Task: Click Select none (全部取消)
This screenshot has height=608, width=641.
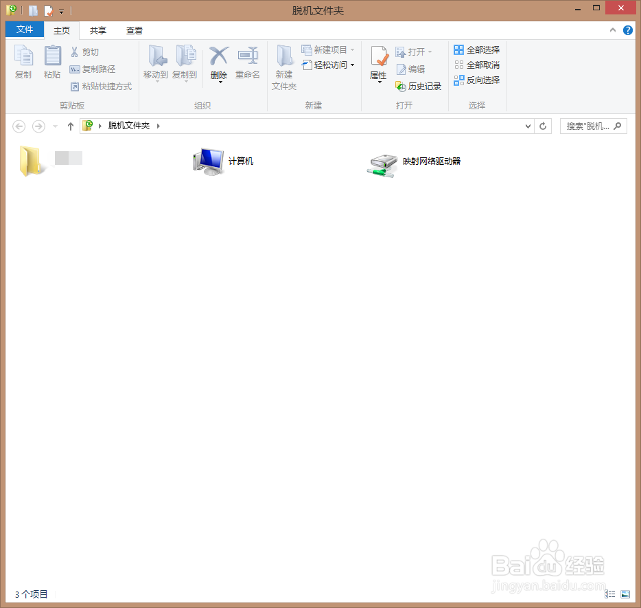Action: 477,65
